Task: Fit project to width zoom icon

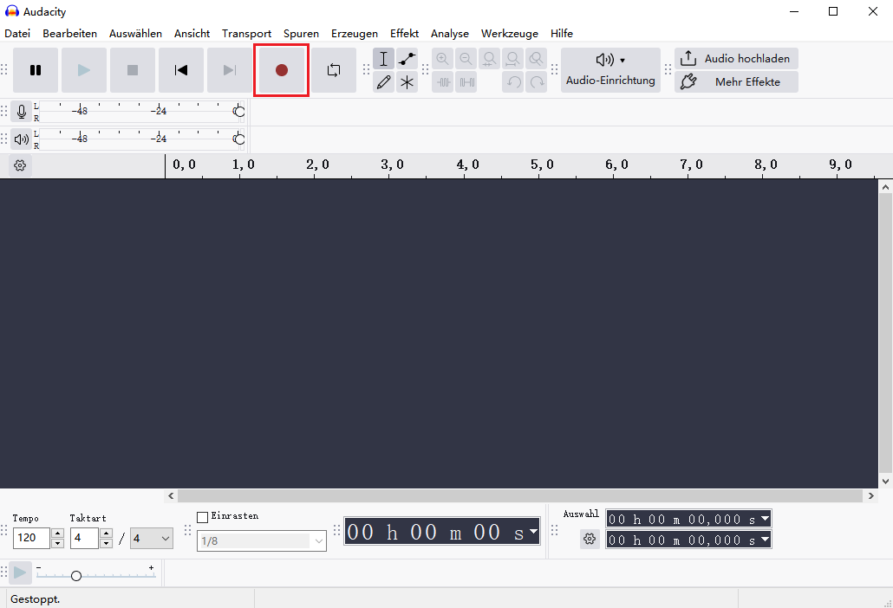Action: (x=512, y=59)
